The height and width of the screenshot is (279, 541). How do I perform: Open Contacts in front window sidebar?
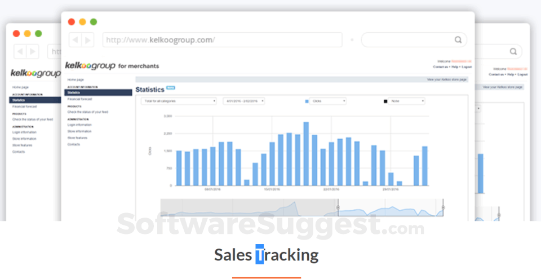(x=73, y=144)
